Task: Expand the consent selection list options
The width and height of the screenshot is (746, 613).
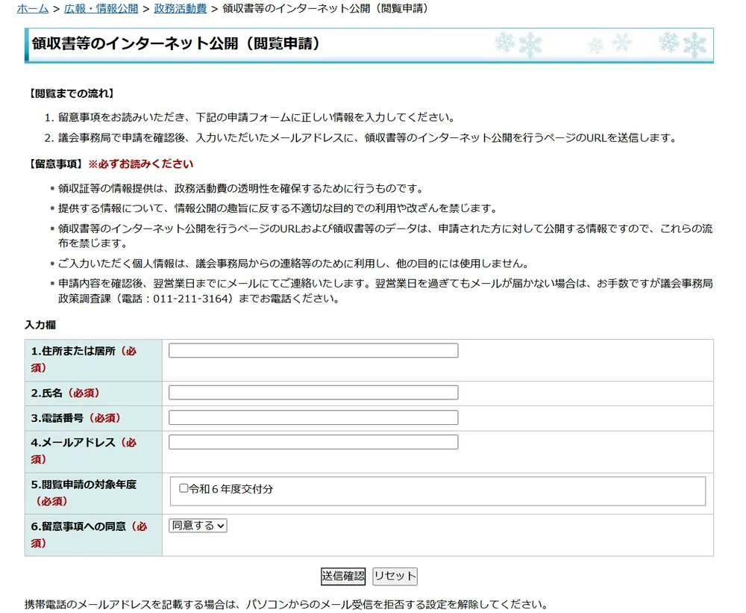Action: point(197,526)
